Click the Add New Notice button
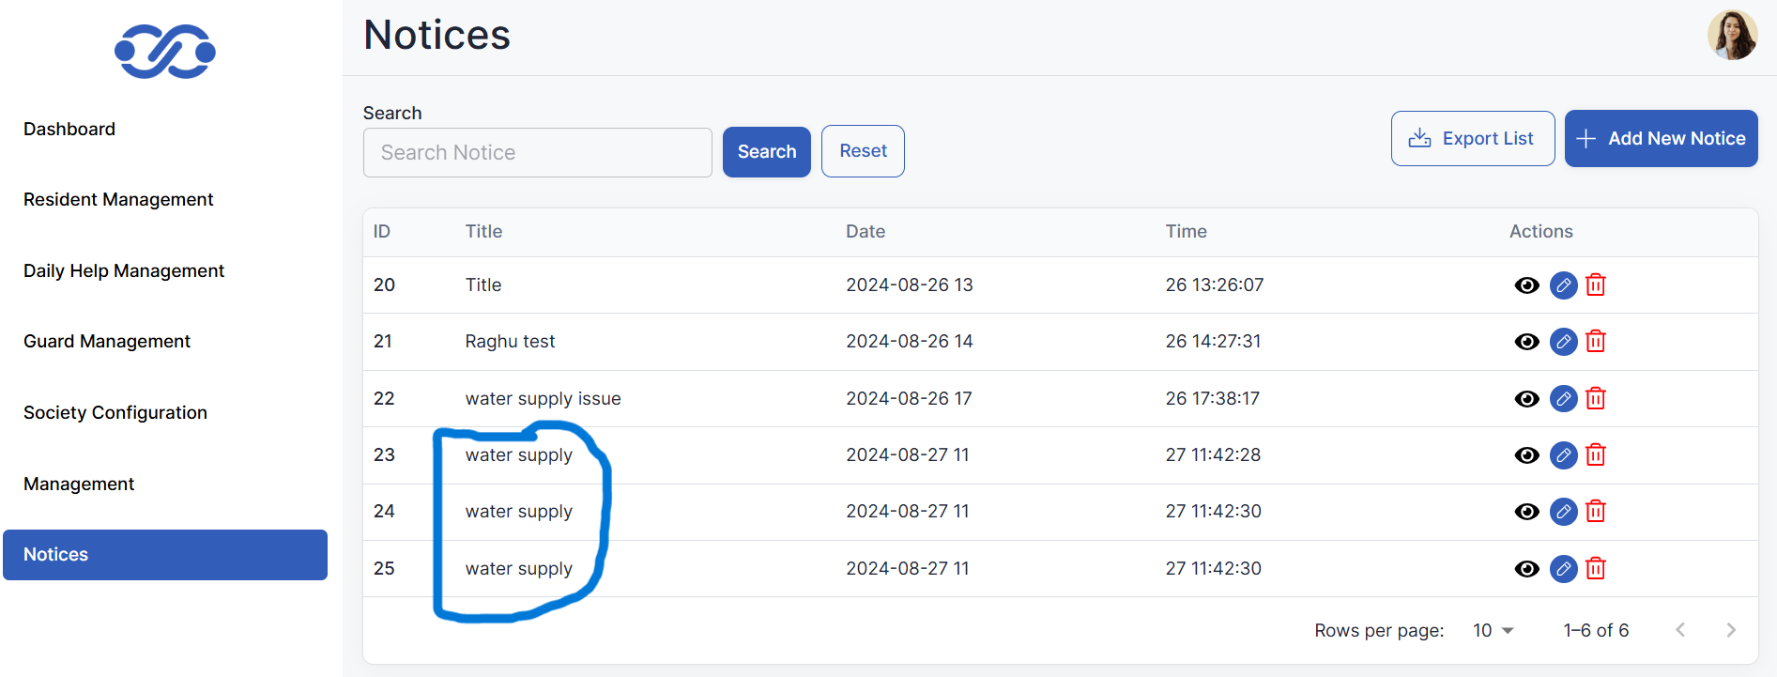 tap(1661, 139)
